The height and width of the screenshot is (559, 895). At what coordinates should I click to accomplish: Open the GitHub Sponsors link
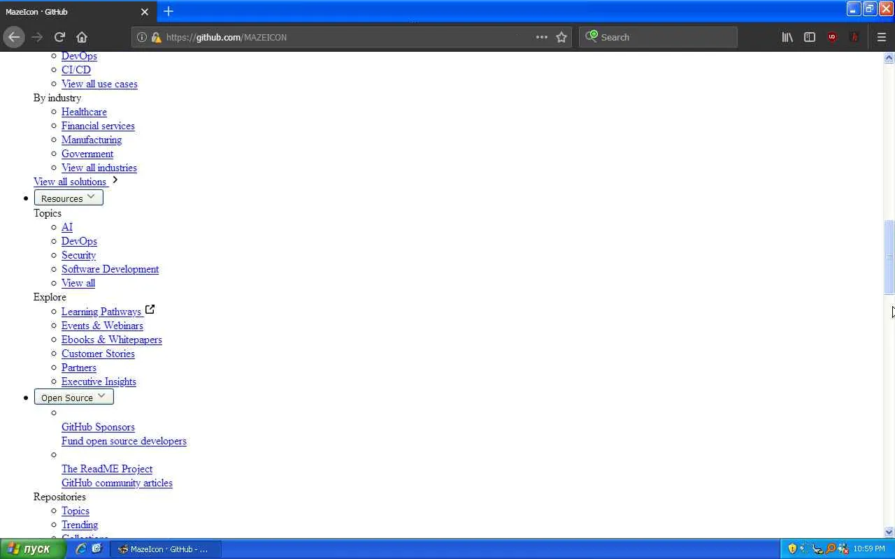(x=98, y=427)
